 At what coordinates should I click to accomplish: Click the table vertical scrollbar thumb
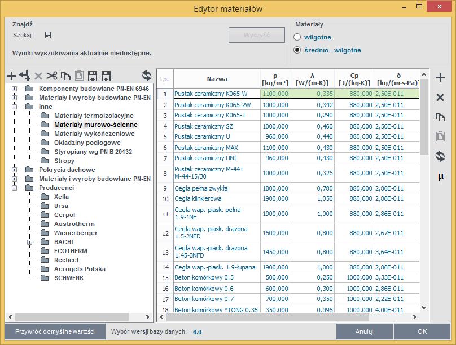click(424, 117)
